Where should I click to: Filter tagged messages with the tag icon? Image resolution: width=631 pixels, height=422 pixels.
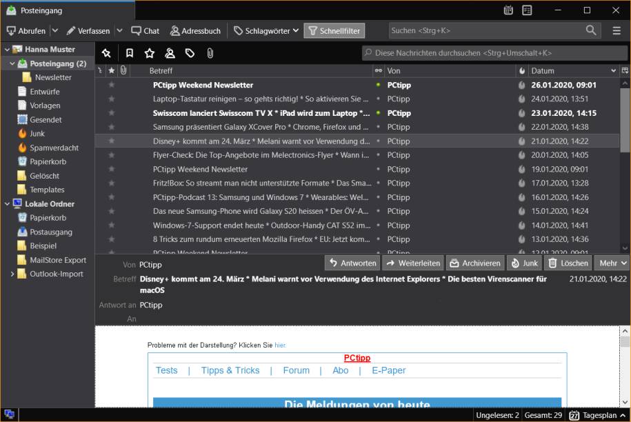(191, 53)
